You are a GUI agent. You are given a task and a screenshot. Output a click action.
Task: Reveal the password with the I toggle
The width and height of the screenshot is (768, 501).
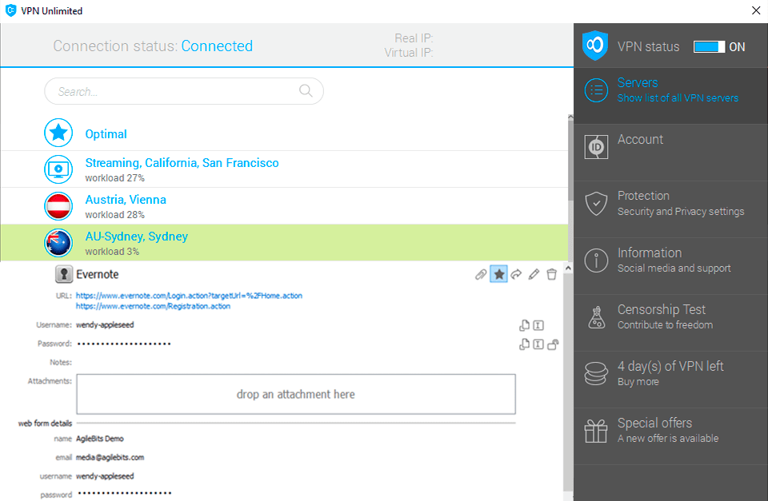[538, 344]
